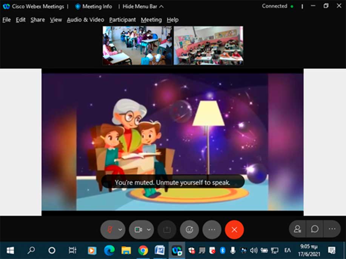346x259 pixels.
Task: Open Task View on taskbar
Action: tap(72, 250)
